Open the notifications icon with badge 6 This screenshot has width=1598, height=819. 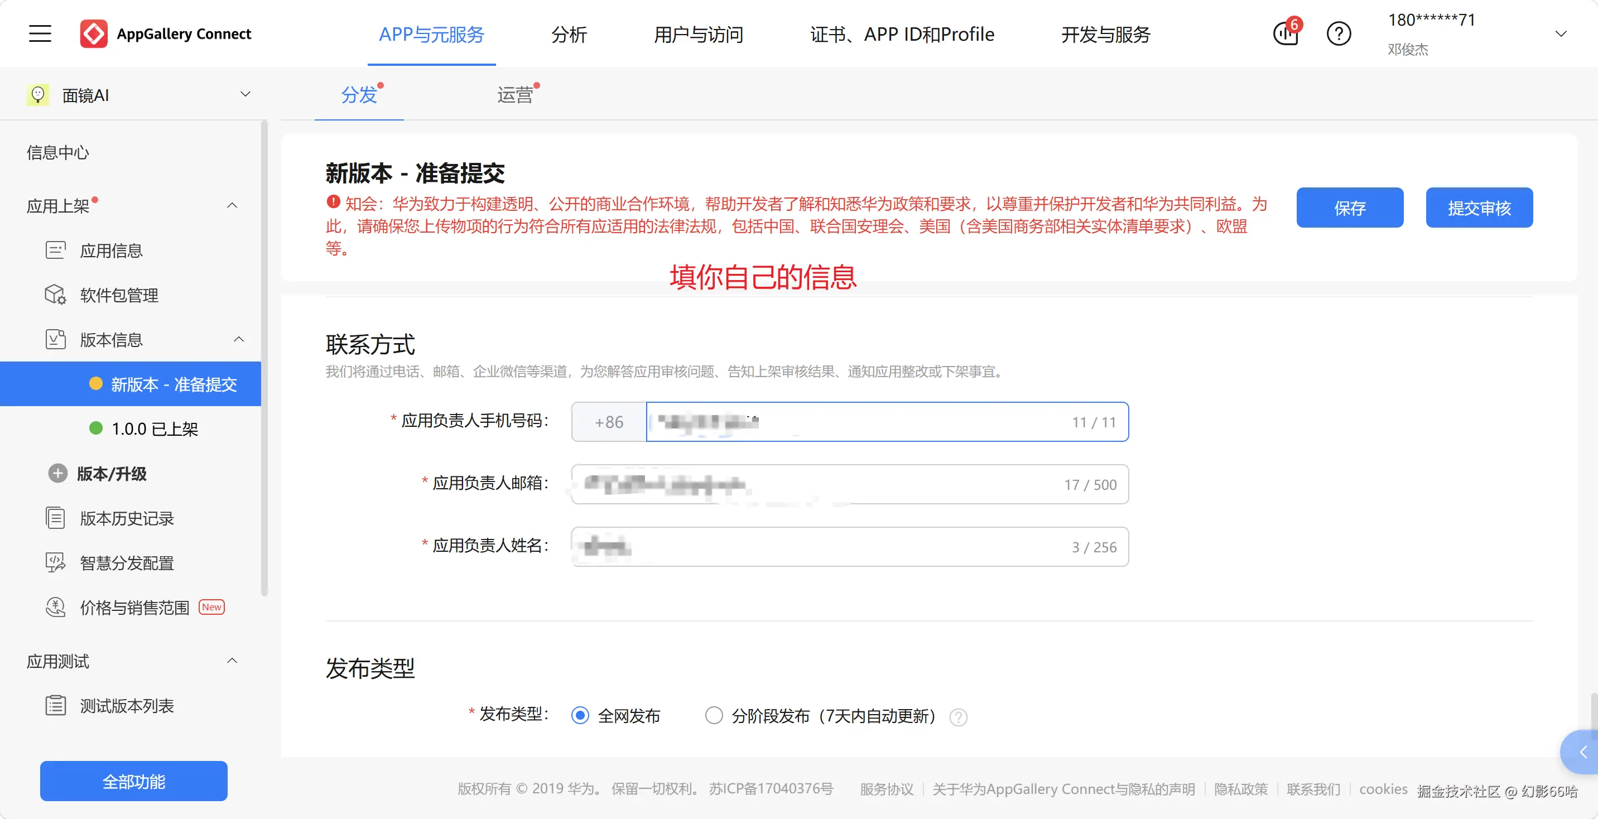(x=1286, y=33)
